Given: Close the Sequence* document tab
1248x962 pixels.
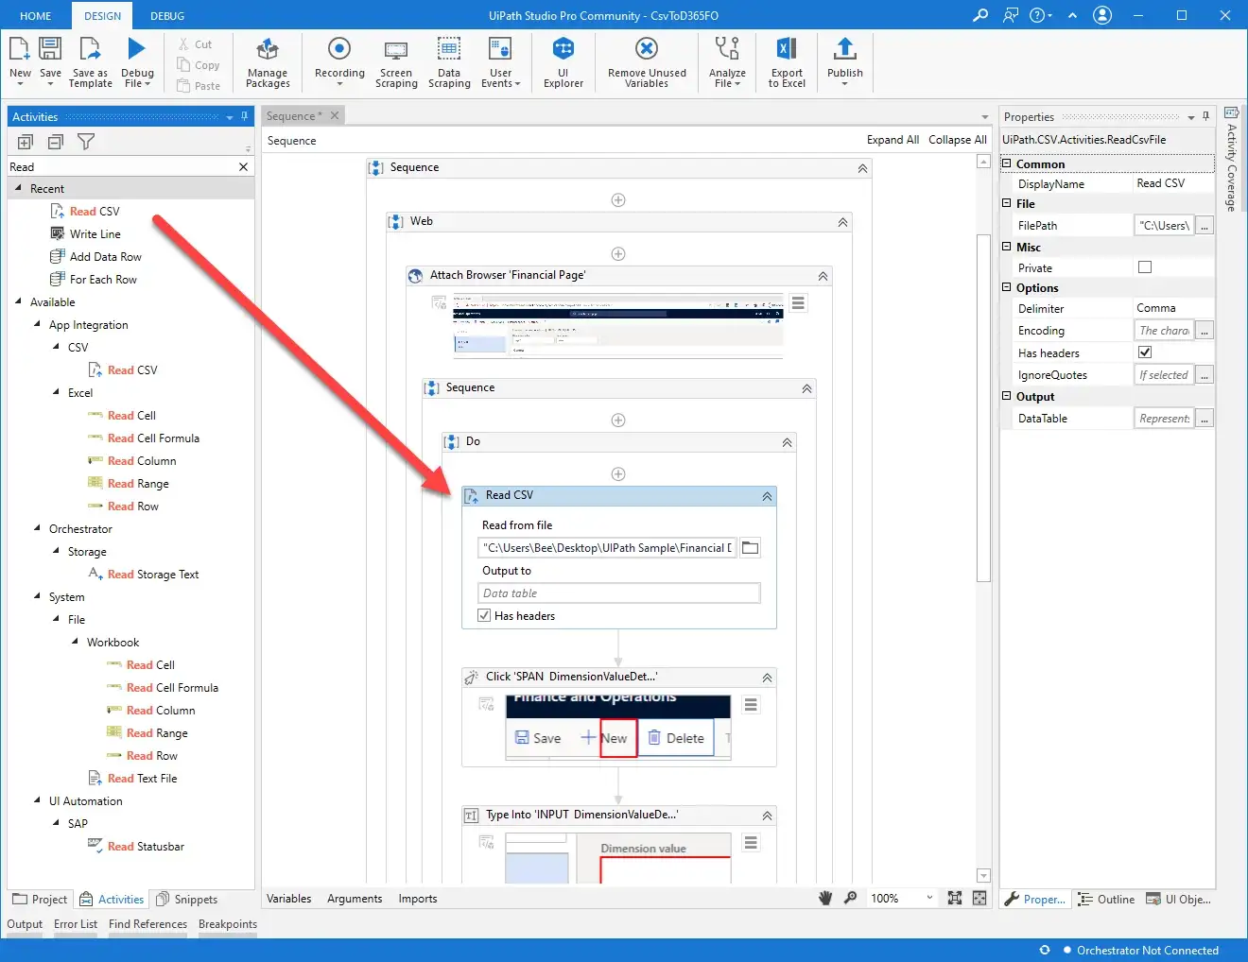Looking at the screenshot, I should pos(335,115).
